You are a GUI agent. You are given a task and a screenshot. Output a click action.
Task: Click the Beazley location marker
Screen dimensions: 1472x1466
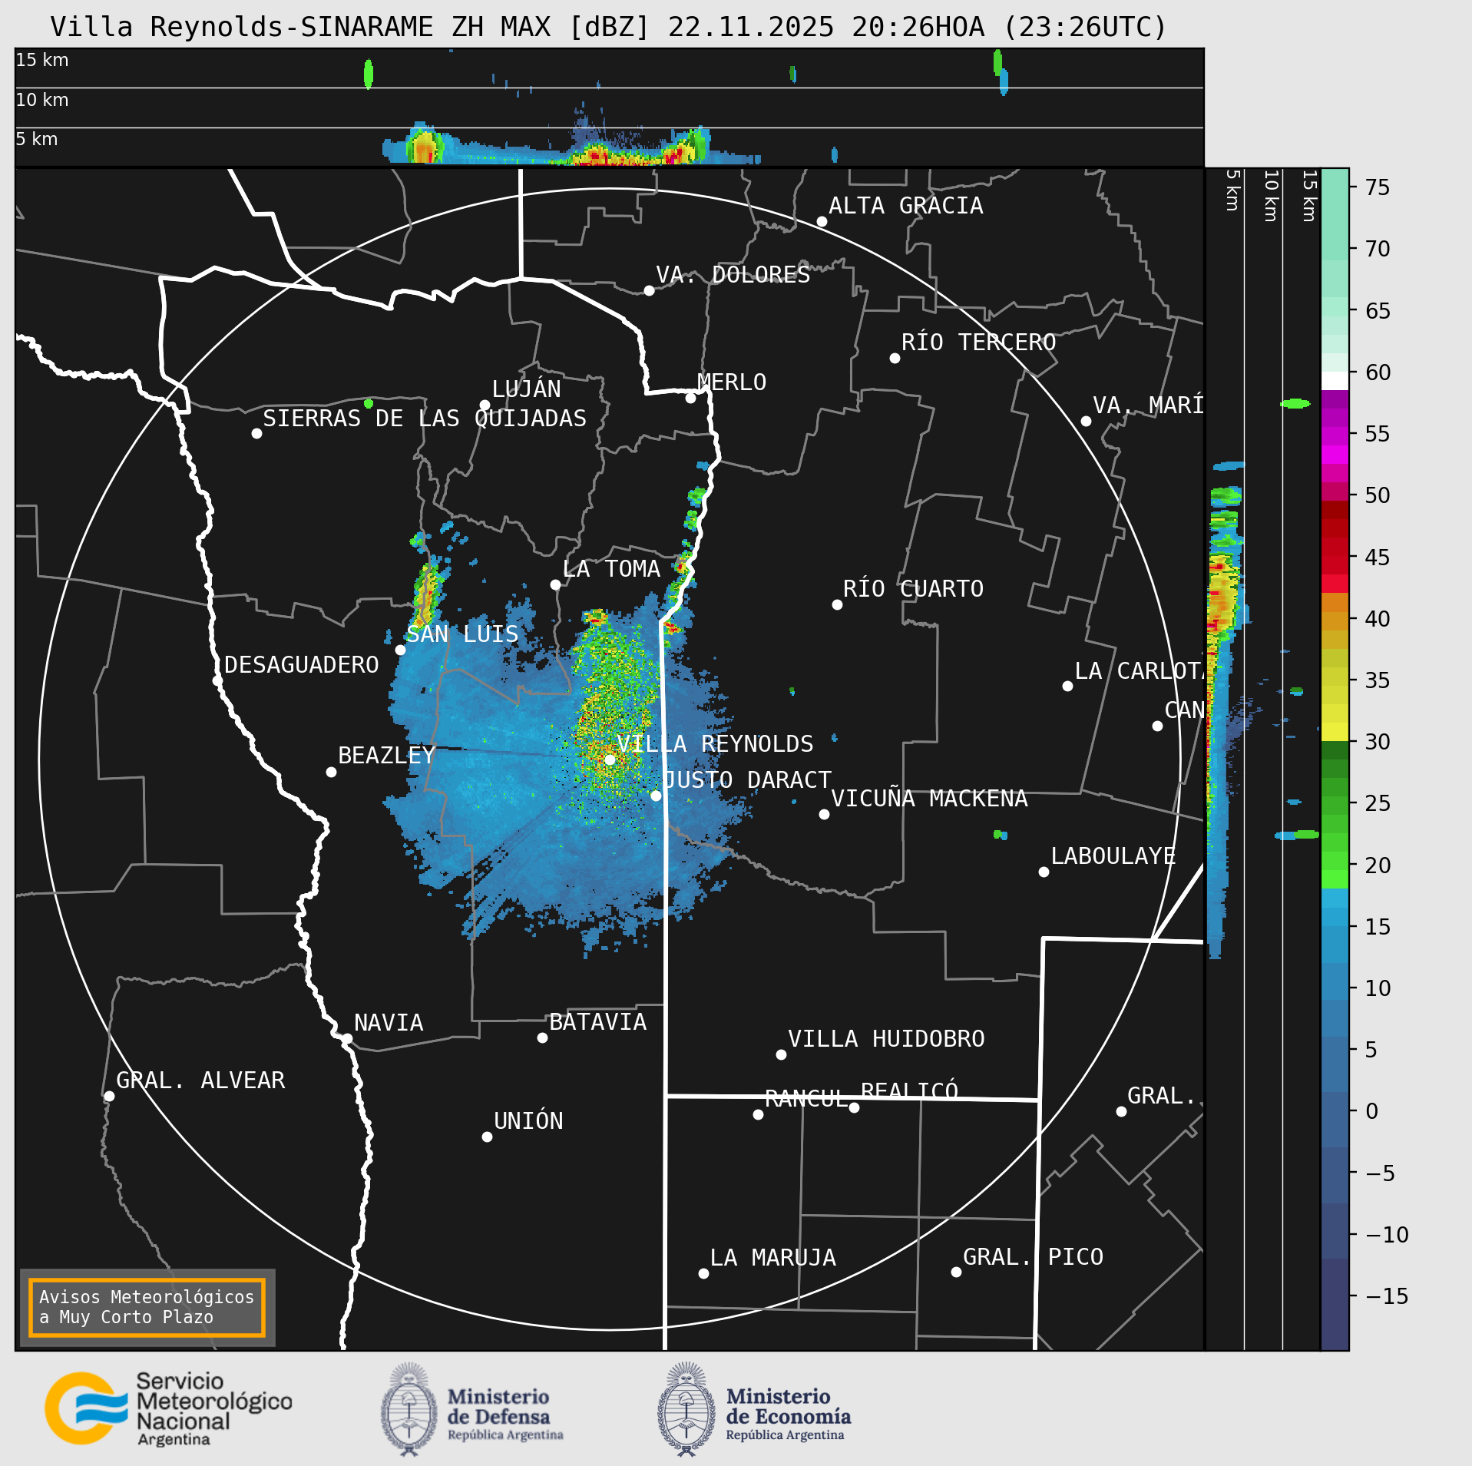point(331,772)
